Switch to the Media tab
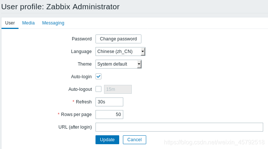 (x=29, y=23)
